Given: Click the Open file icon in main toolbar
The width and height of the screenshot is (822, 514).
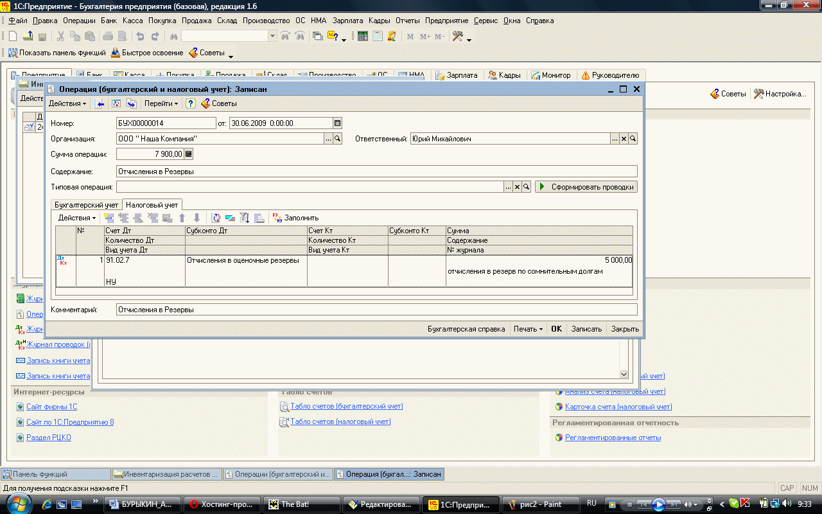Looking at the screenshot, I should click(x=28, y=37).
